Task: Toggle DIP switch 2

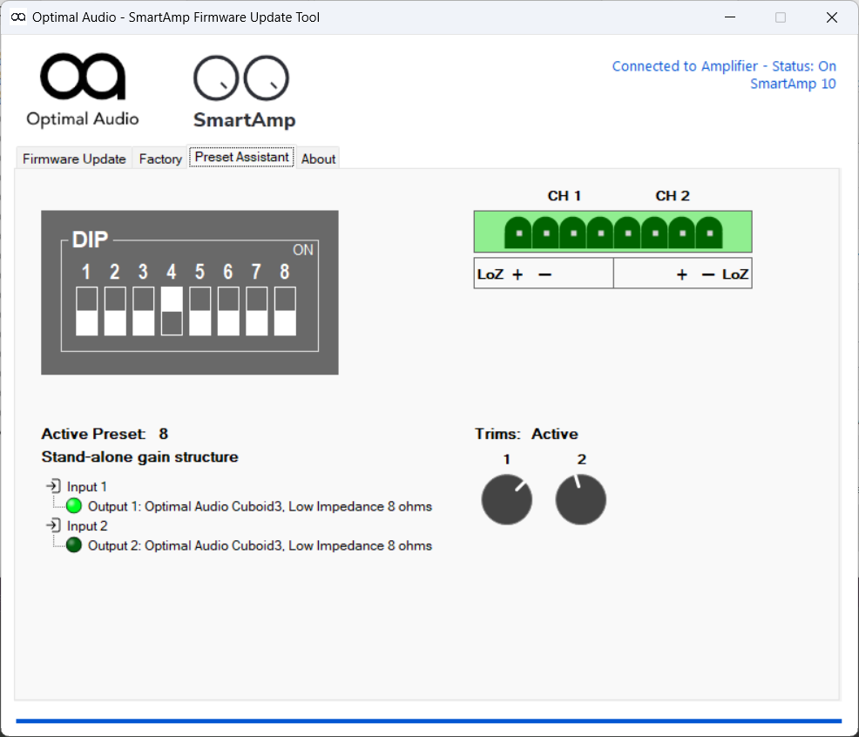Action: pos(115,311)
